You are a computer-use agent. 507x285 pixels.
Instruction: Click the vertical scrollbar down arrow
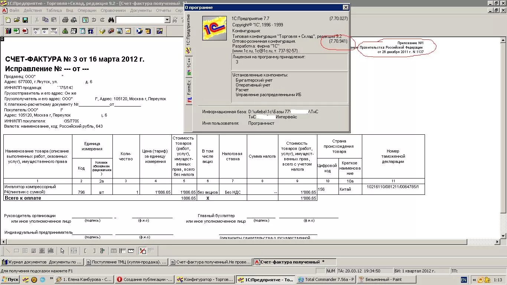[503, 236]
